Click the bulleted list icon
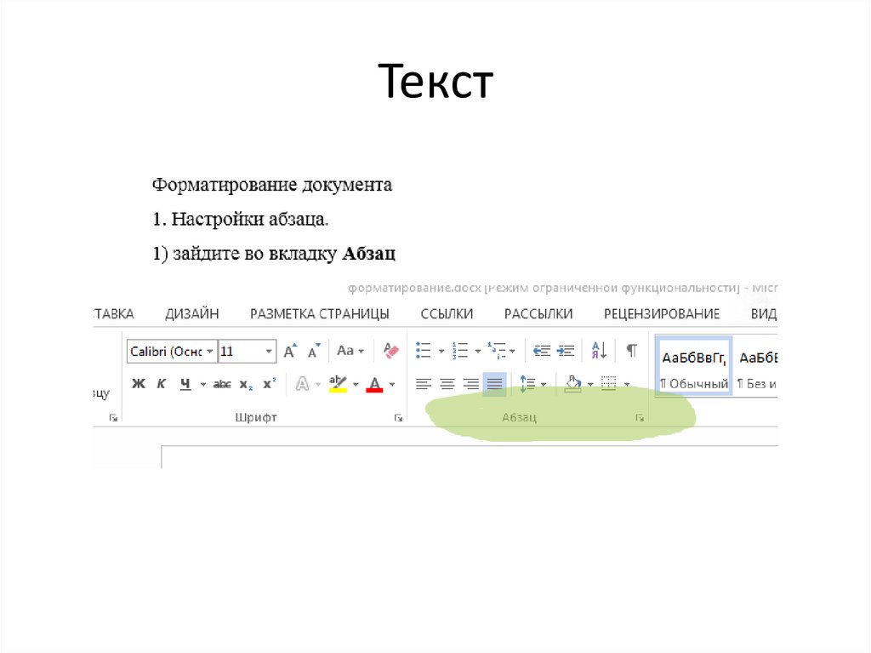 click(x=424, y=351)
